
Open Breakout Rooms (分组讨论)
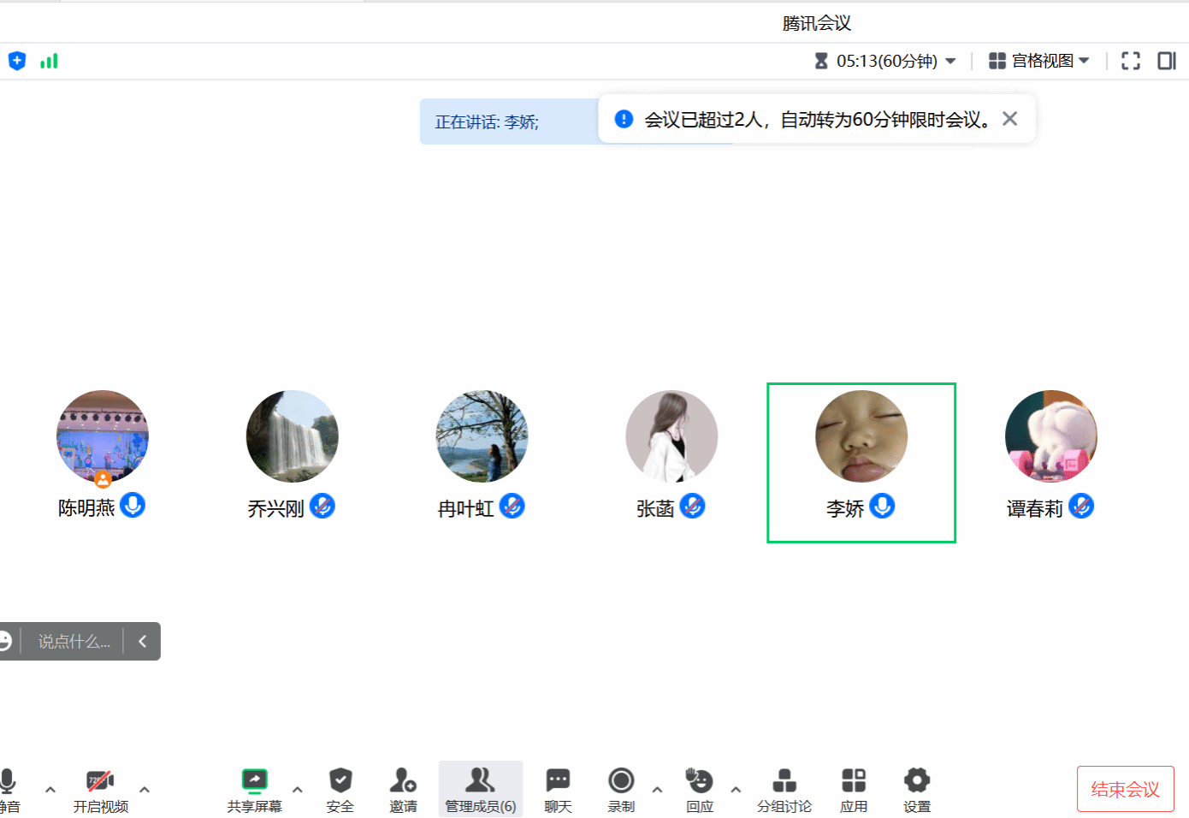[x=784, y=781]
